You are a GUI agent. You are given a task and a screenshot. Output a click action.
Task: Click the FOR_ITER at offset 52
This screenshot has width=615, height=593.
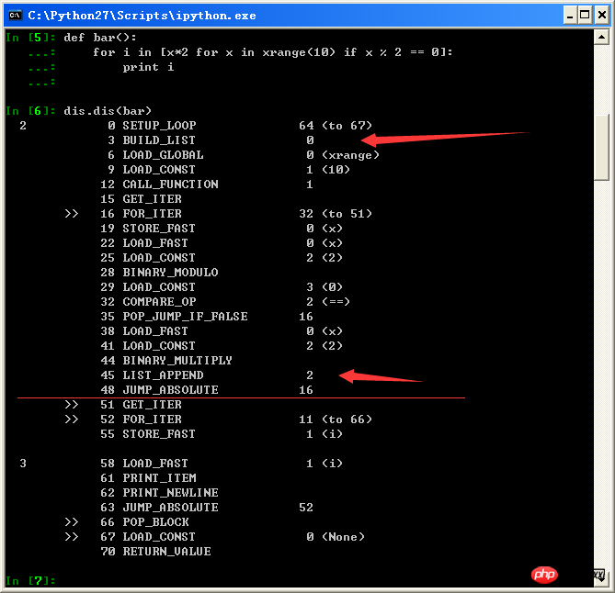tap(152, 420)
